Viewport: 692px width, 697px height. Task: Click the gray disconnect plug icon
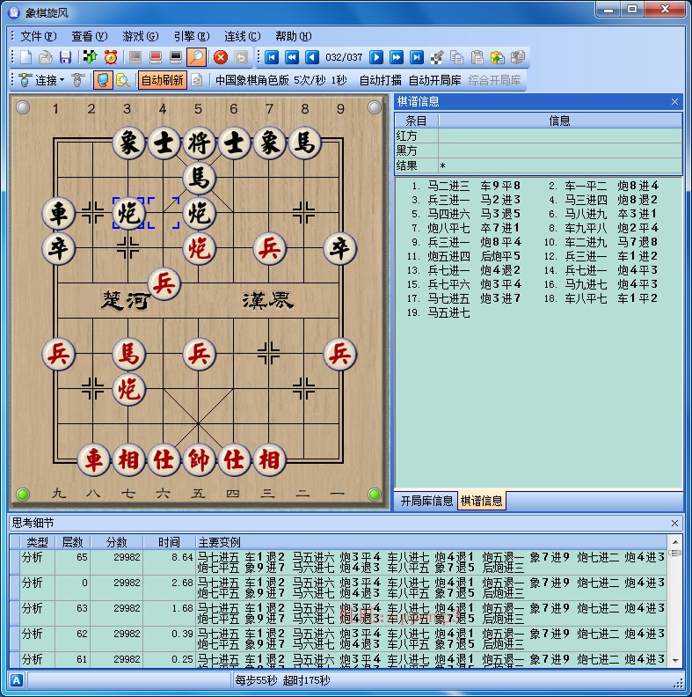[78, 80]
